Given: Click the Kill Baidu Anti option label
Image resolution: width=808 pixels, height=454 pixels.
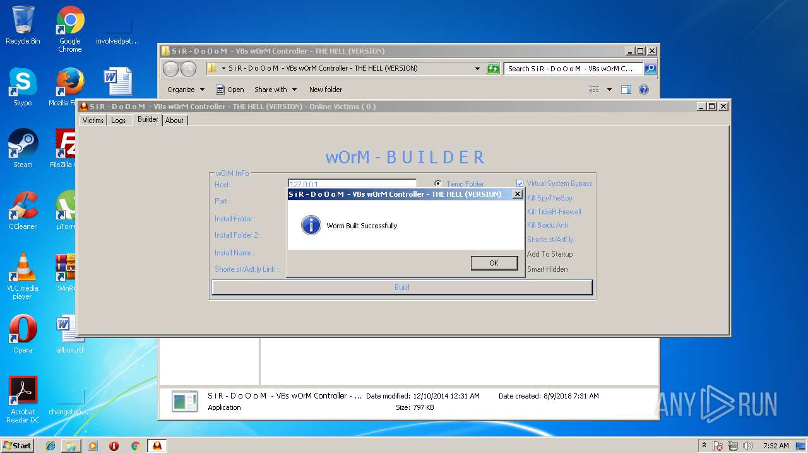Looking at the screenshot, I should point(547,225).
